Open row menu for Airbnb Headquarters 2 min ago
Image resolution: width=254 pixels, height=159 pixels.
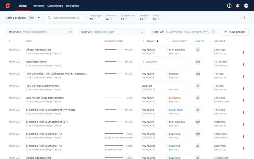pyautogui.click(x=243, y=52)
